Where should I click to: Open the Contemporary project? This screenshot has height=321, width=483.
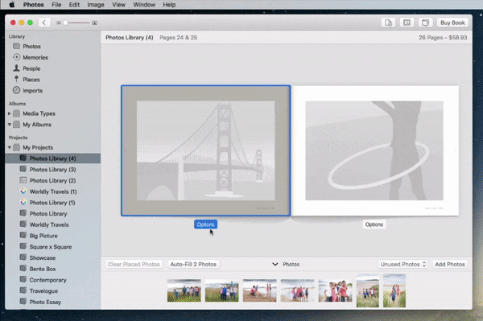pyautogui.click(x=47, y=280)
